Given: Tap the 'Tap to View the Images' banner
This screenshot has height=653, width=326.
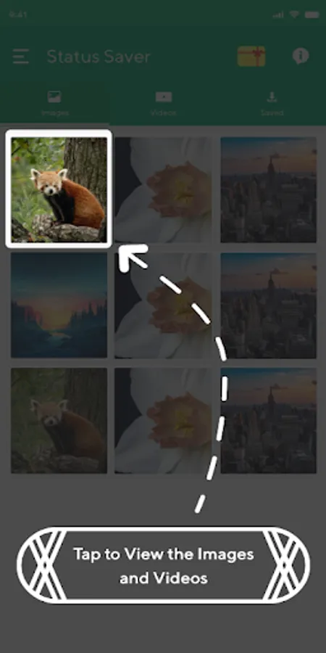Looking at the screenshot, I should (x=163, y=565).
